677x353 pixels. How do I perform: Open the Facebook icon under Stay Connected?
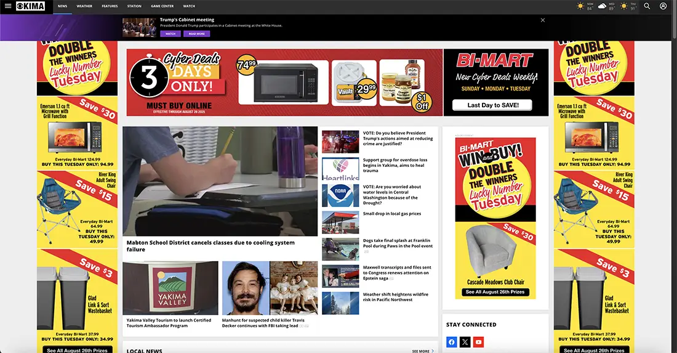451,342
